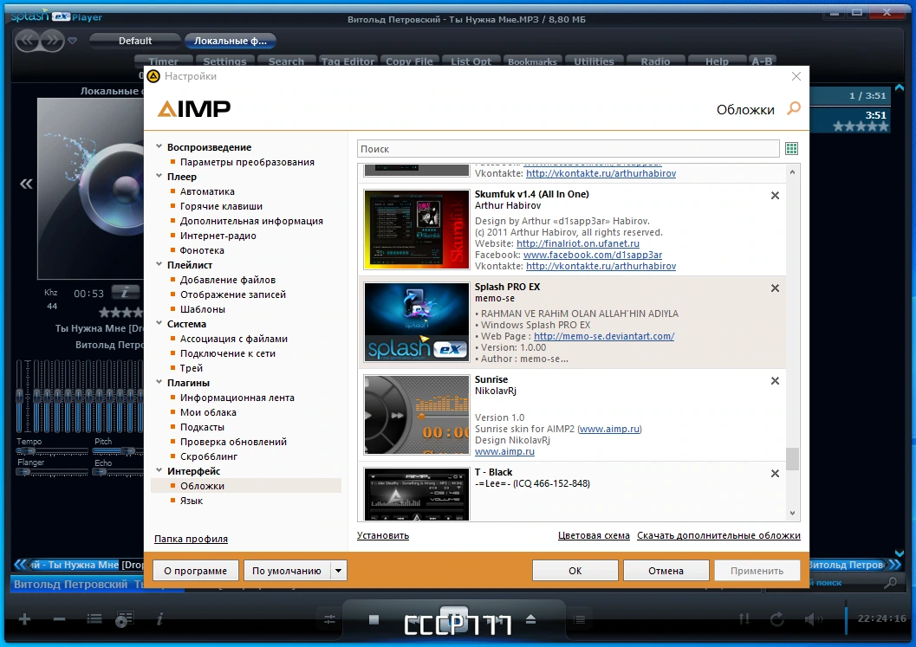Collapse the Плейлист tree section
The image size is (916, 647).
point(159,264)
